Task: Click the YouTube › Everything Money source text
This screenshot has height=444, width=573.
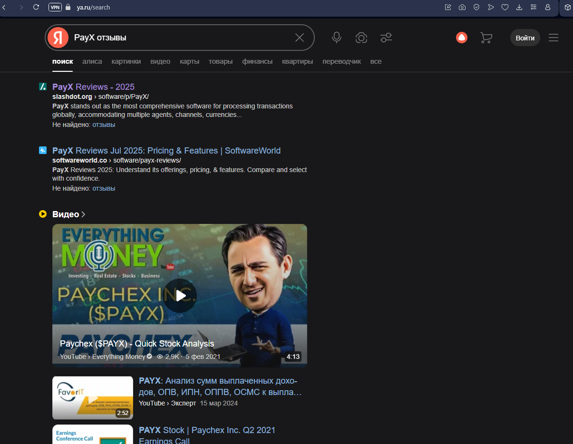Action: pos(102,357)
